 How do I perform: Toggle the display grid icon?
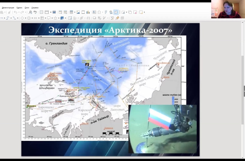click(41, 12)
